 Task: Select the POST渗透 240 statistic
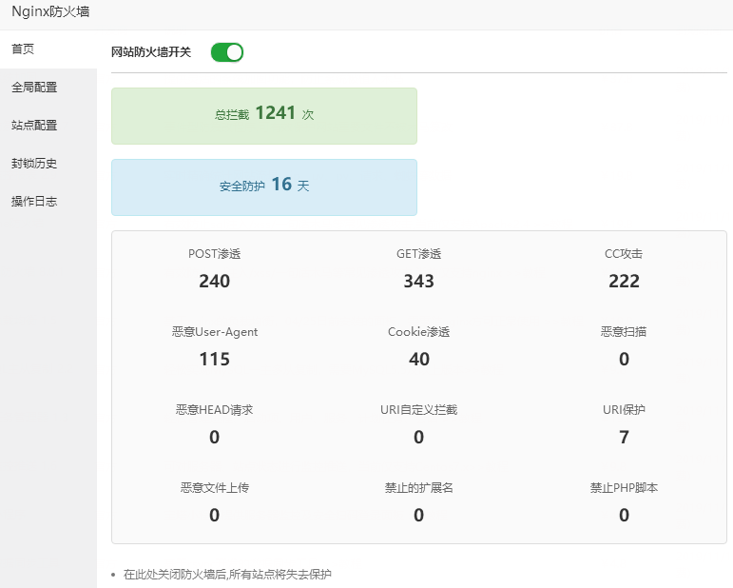coord(214,281)
